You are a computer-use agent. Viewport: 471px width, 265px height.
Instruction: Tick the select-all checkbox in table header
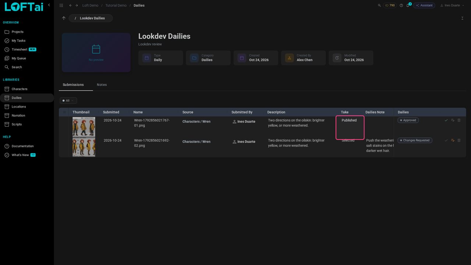click(64, 112)
